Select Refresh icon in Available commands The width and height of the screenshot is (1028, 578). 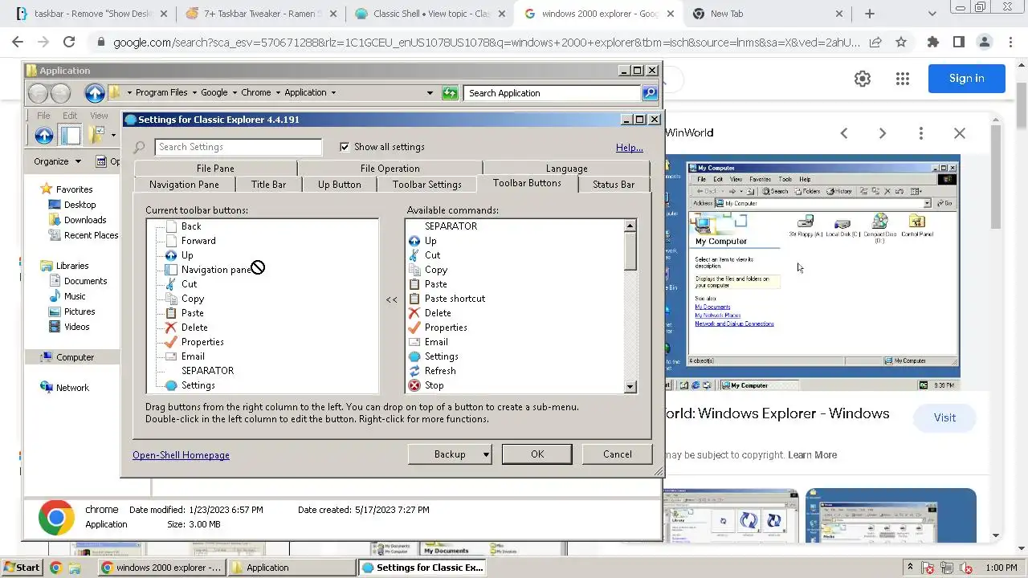(x=414, y=371)
